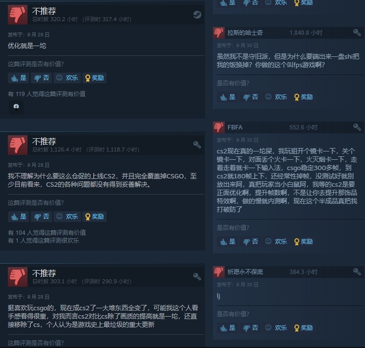Image resolution: width=365 pixels, height=348 pixels.
Task: Click key icon beside 拉斯的哈士奇 1,840.8 小时
Action: (357, 32)
